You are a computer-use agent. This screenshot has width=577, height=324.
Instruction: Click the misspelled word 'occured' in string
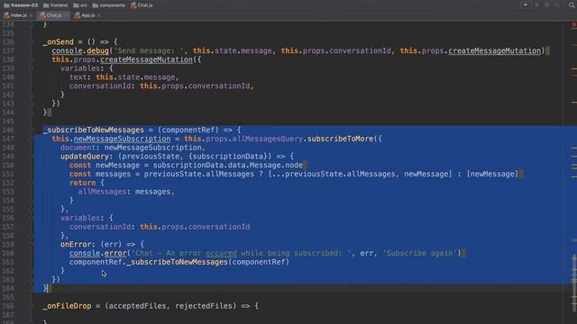221,254
